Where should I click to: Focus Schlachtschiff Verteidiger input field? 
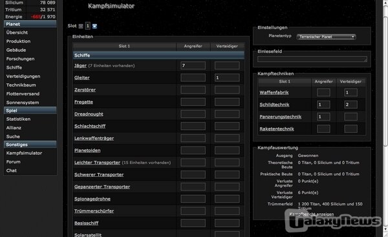(x=227, y=126)
